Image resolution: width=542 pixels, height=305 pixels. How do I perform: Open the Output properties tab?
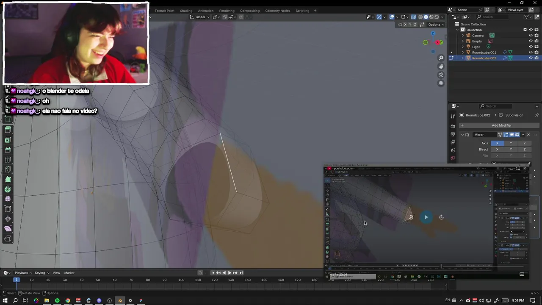tap(453, 134)
